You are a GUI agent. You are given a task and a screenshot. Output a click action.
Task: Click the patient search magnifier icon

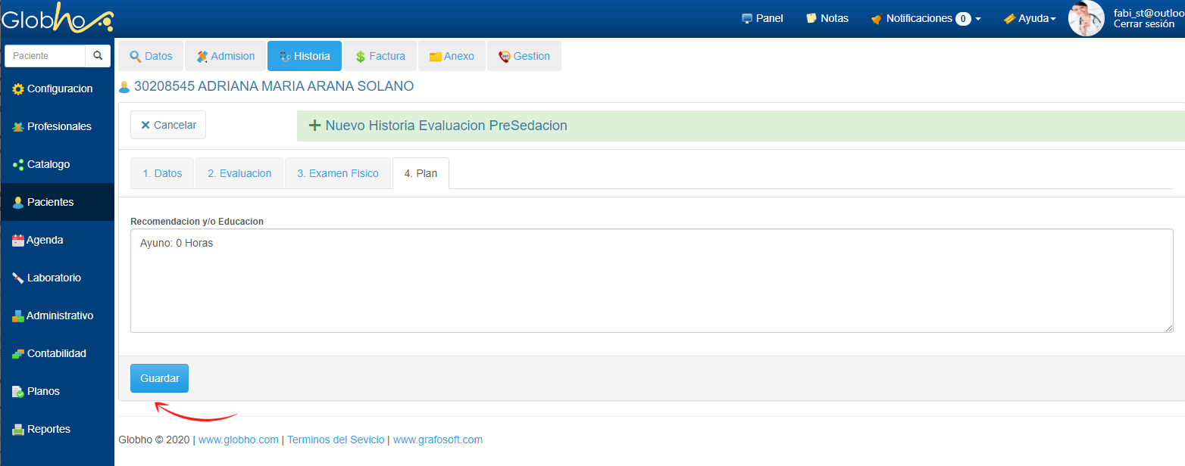[98, 56]
